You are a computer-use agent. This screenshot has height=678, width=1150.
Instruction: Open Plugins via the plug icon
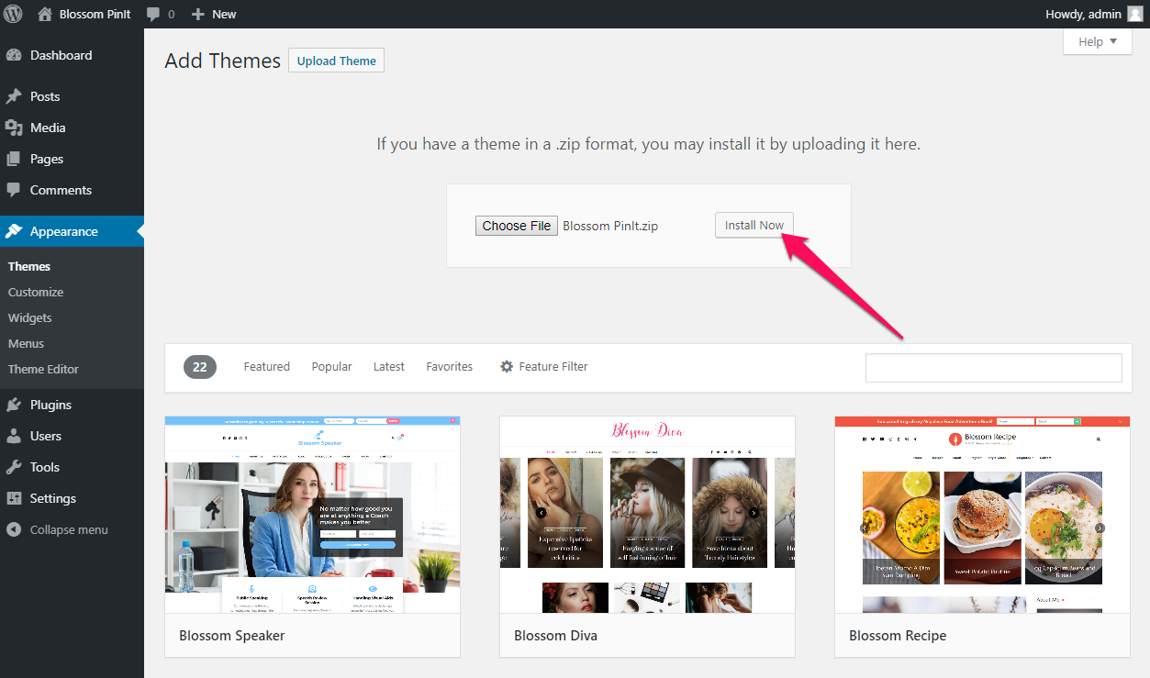(14, 405)
